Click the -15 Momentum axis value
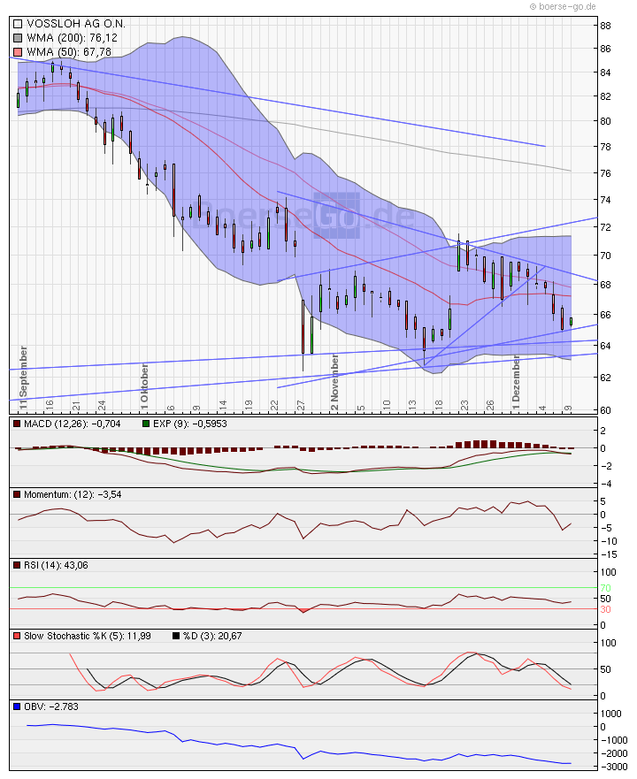This screenshot has height=779, width=637. [609, 554]
